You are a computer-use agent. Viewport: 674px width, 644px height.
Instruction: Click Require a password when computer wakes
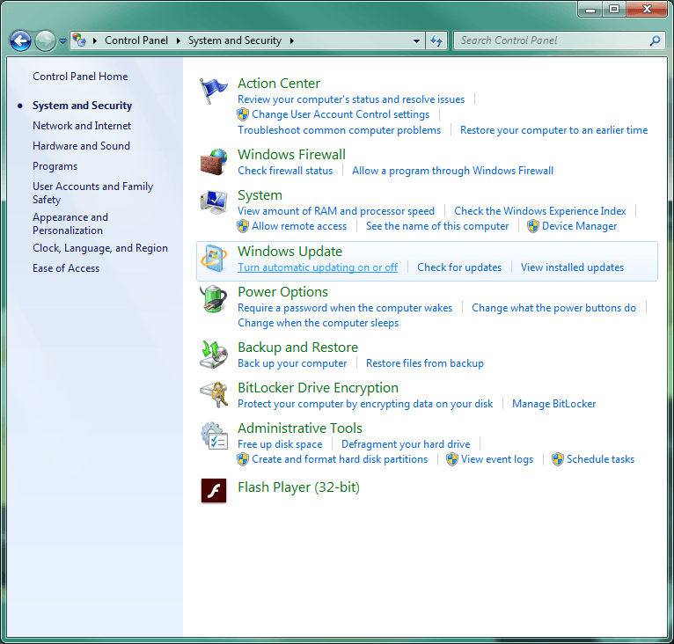(x=345, y=308)
